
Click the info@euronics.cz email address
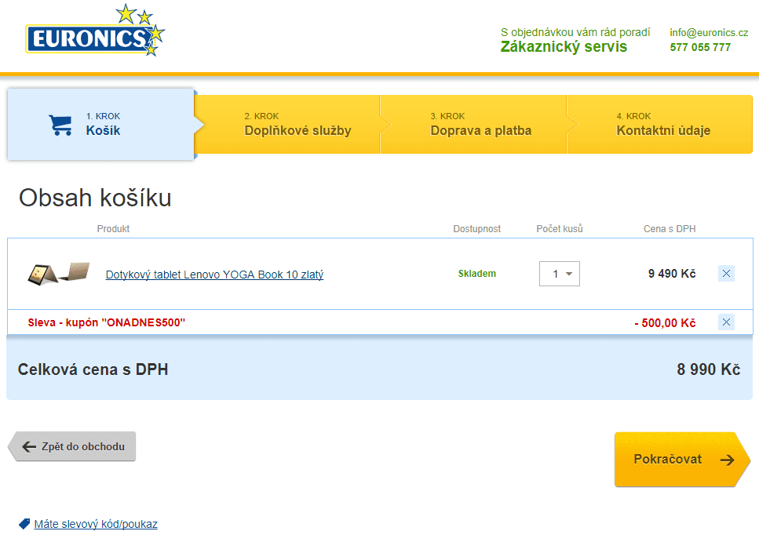pos(709,32)
